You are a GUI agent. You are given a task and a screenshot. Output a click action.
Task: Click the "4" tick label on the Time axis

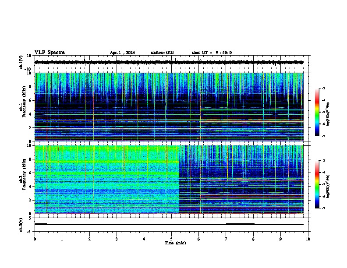pyautogui.click(x=144, y=239)
